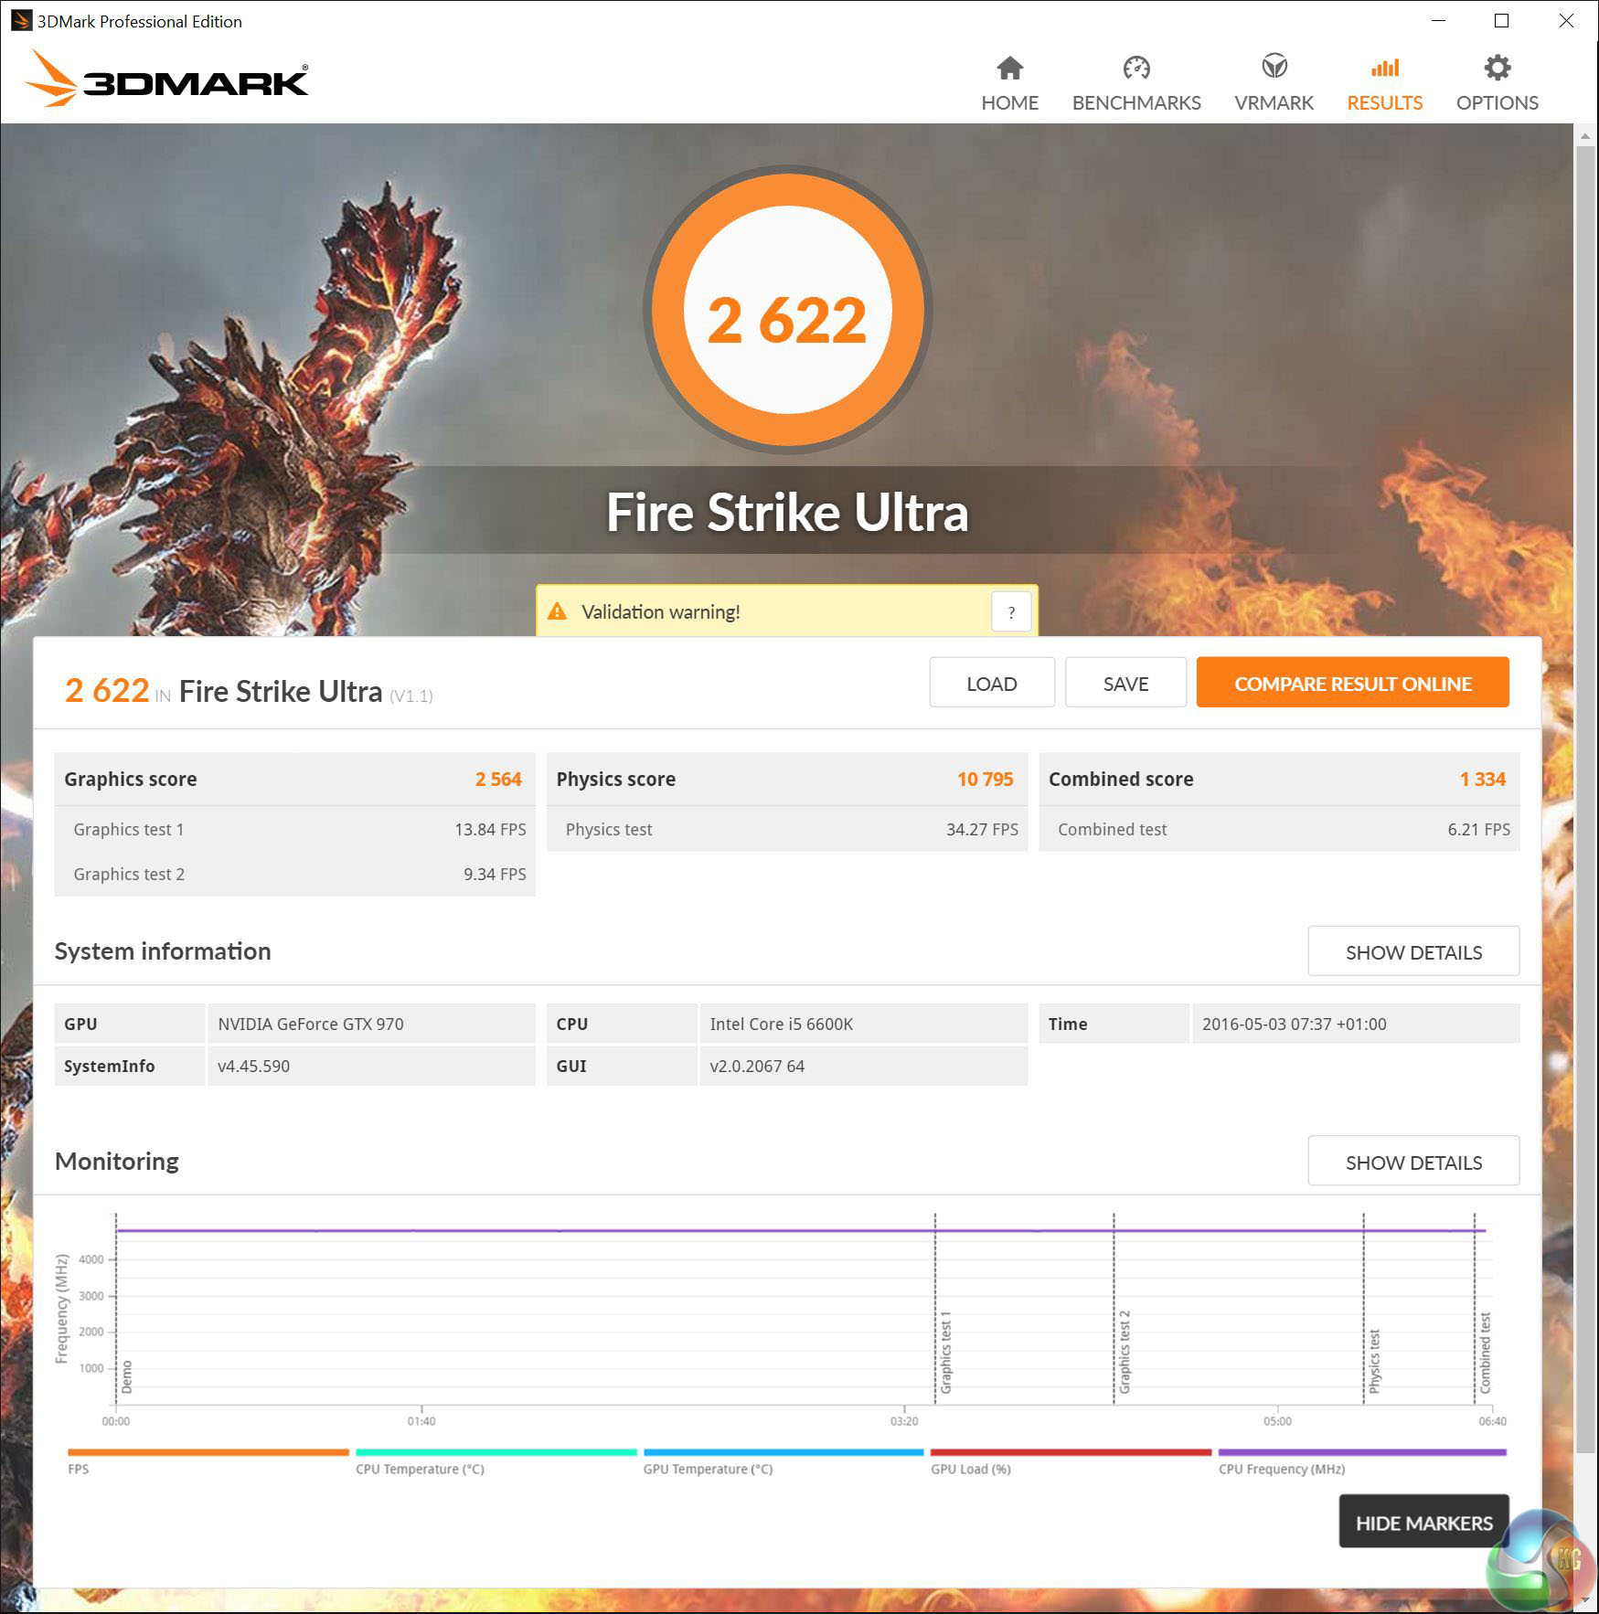Click the scrollbar up arrow
Image resolution: width=1599 pixels, height=1614 pixels.
(x=1583, y=135)
